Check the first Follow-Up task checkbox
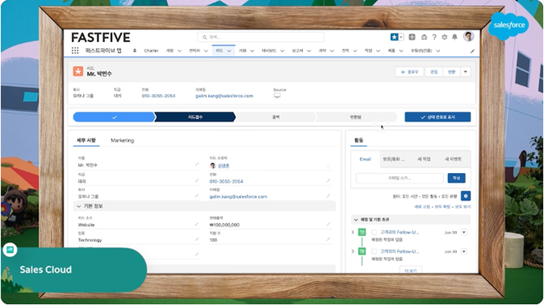The image size is (544, 305). point(374,233)
